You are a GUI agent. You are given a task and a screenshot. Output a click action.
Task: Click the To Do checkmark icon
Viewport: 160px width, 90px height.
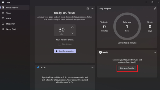(x=38, y=67)
